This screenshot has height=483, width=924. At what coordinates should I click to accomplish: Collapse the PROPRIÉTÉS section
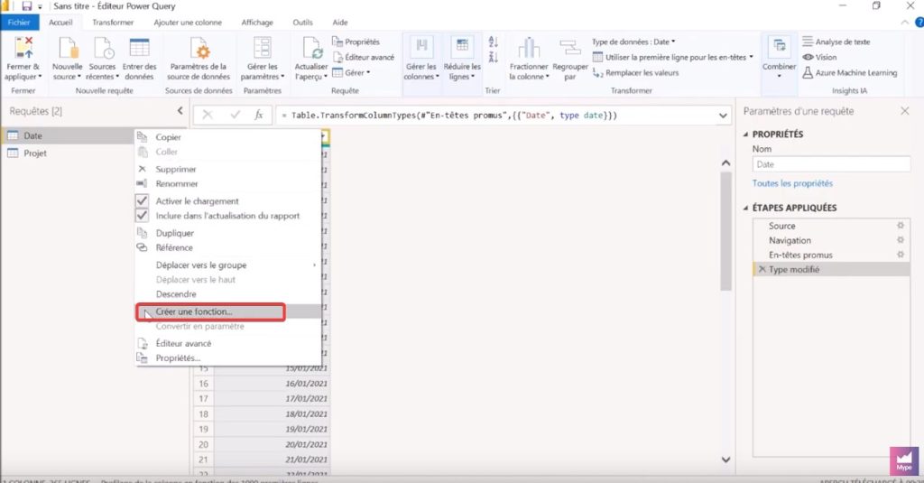coord(745,135)
